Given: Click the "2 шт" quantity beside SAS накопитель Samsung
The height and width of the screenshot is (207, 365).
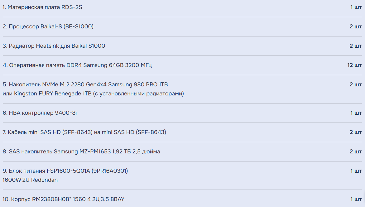Looking at the screenshot, I should coord(356,152).
